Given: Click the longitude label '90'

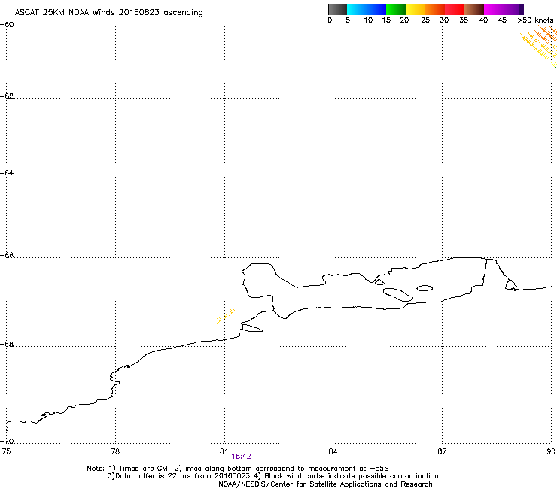Looking at the screenshot, I should pos(551,451).
